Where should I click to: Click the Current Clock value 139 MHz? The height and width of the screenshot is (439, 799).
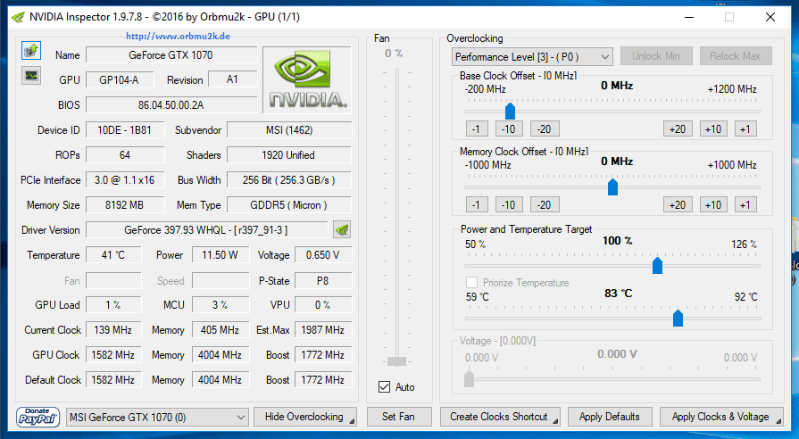pos(113,330)
